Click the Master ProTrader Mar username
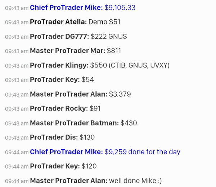216x187 pixels. click(67, 51)
